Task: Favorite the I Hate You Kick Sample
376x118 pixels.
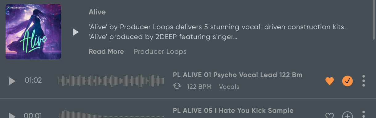Action: (x=330, y=116)
